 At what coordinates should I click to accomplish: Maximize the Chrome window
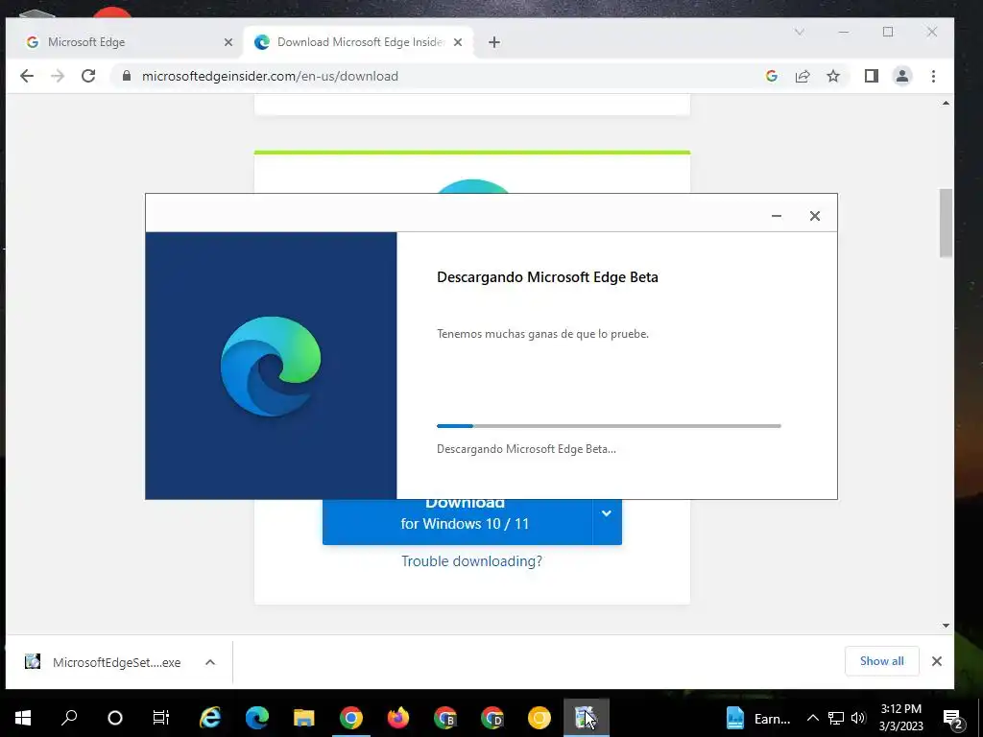point(888,32)
